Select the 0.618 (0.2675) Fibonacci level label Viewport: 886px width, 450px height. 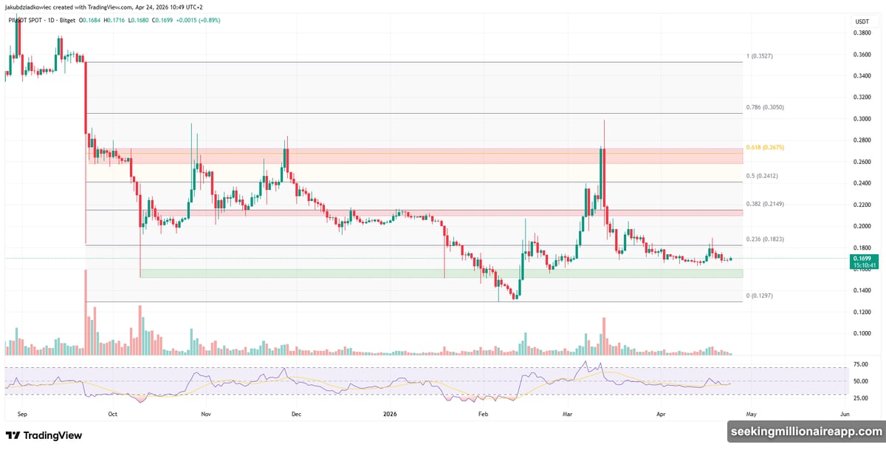[765, 147]
